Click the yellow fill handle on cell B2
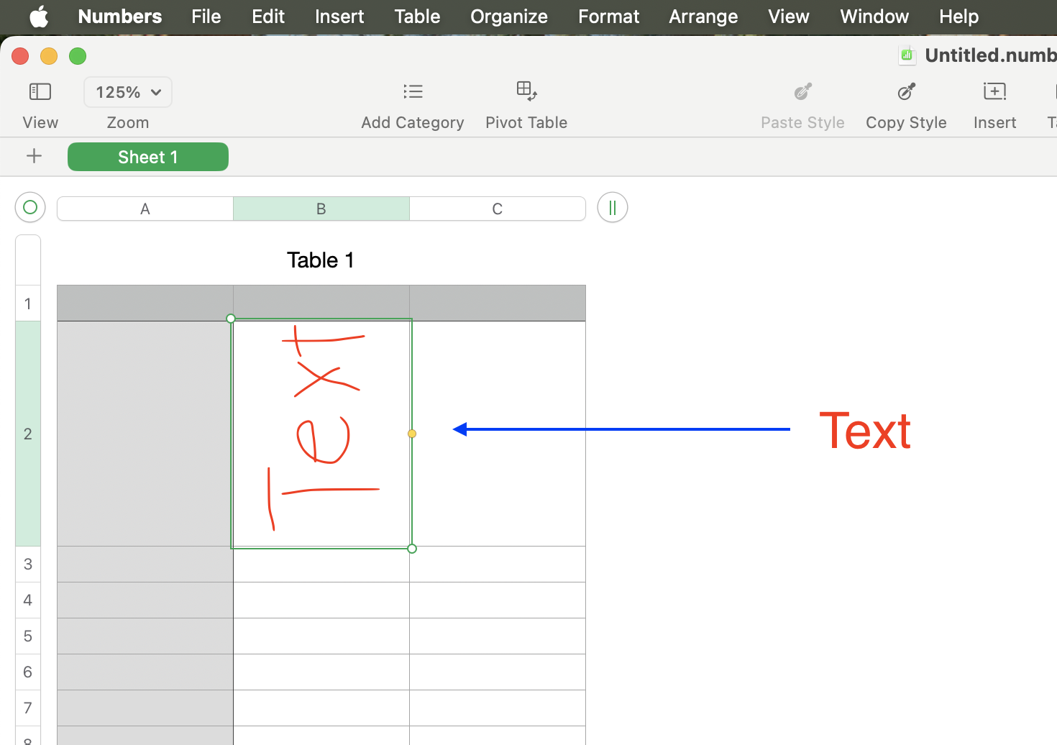The width and height of the screenshot is (1057, 745). coord(412,434)
